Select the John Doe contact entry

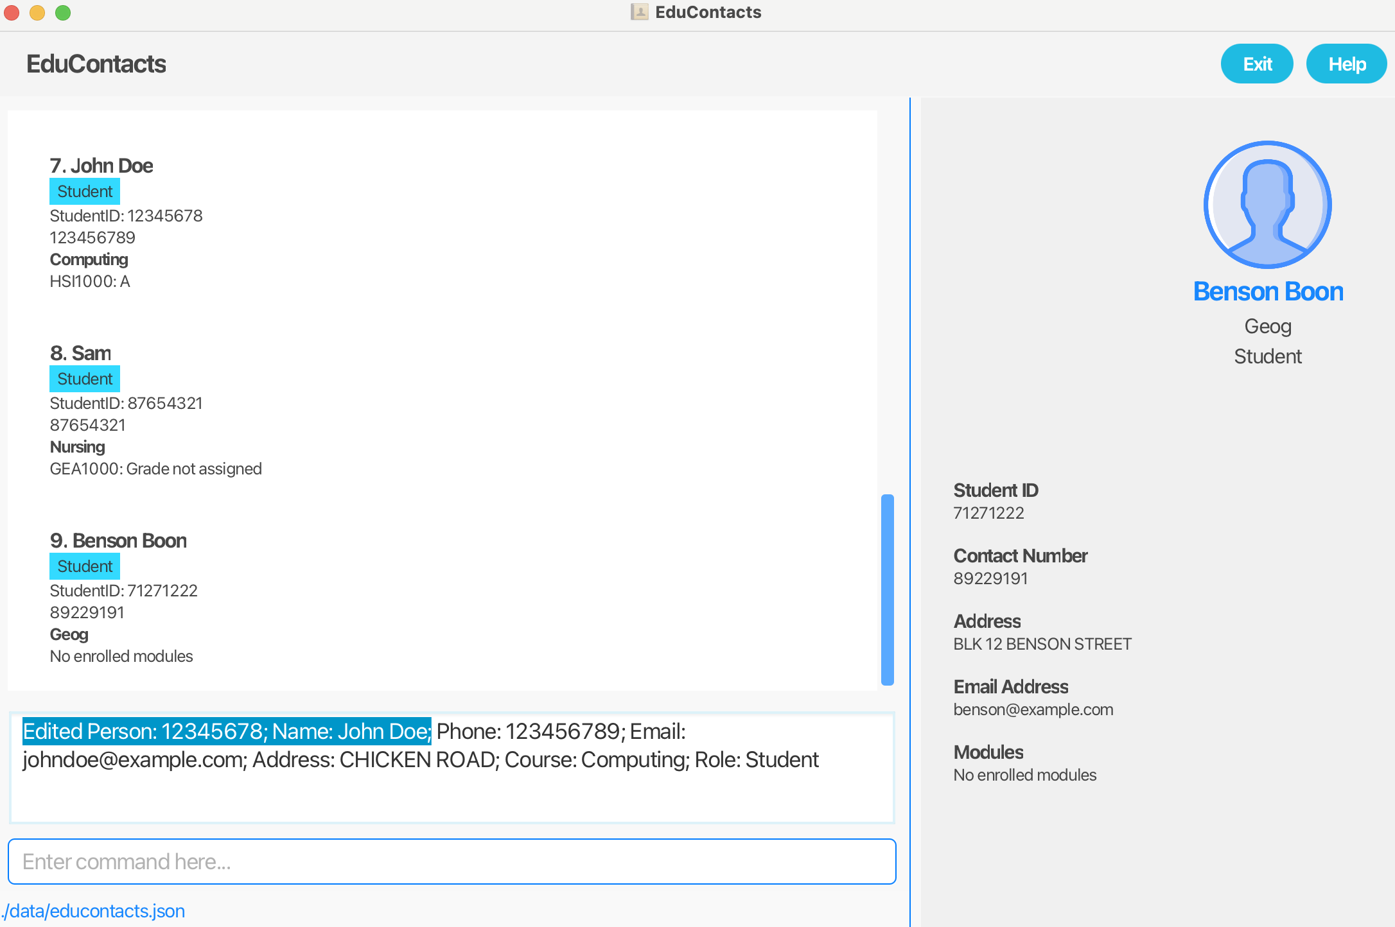click(x=101, y=166)
